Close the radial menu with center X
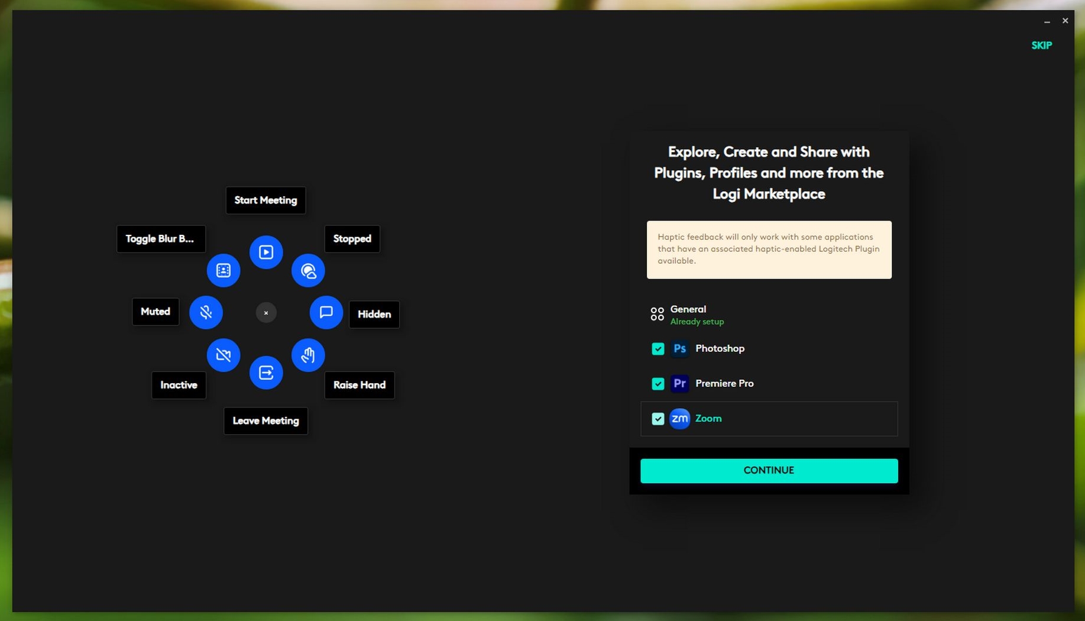Screen dimensions: 1085x621 [266, 313]
